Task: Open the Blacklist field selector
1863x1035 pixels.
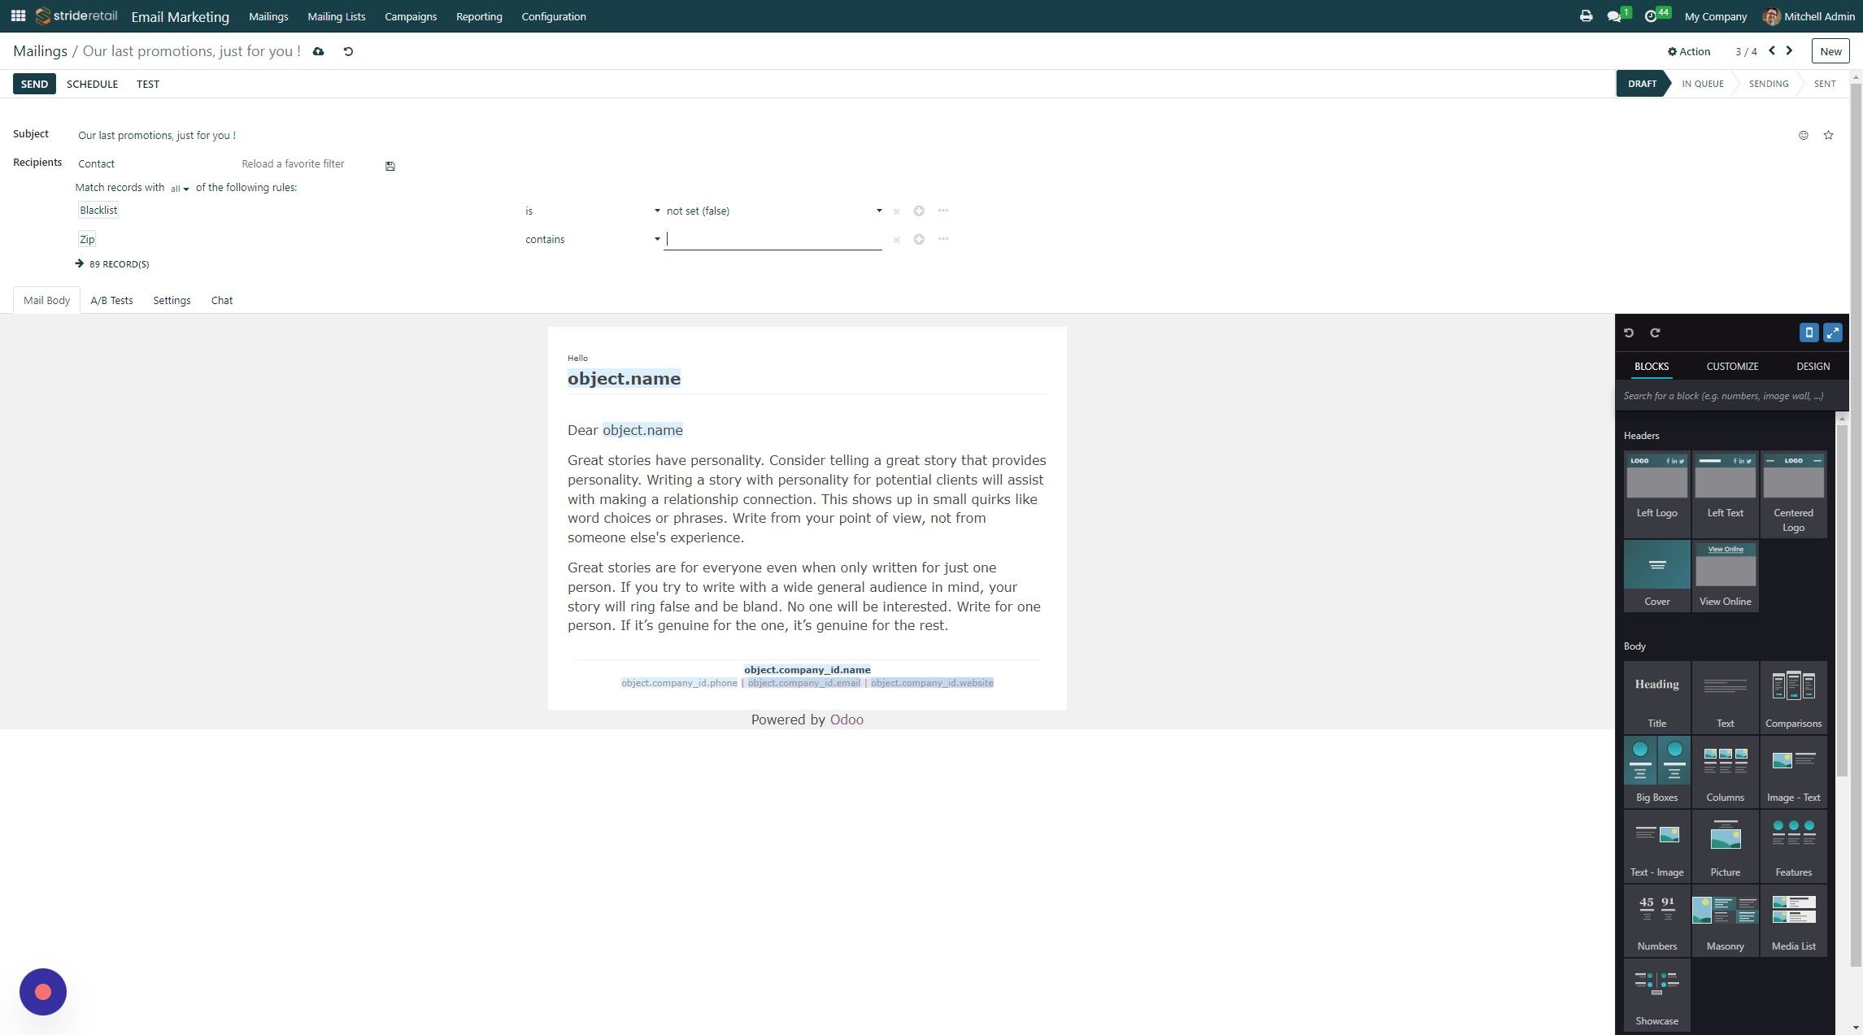Action: coord(98,210)
